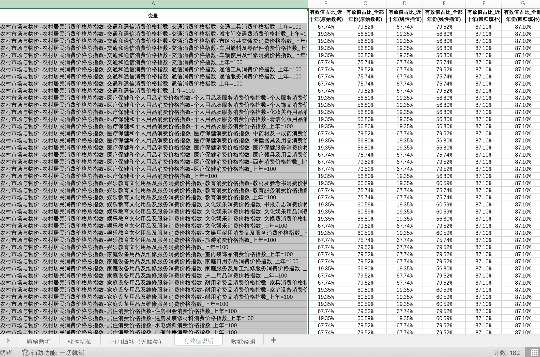Click 有效值占比_全部年份(原始数据) header cell
The height and width of the screenshot is (357, 540).
point(365,16)
